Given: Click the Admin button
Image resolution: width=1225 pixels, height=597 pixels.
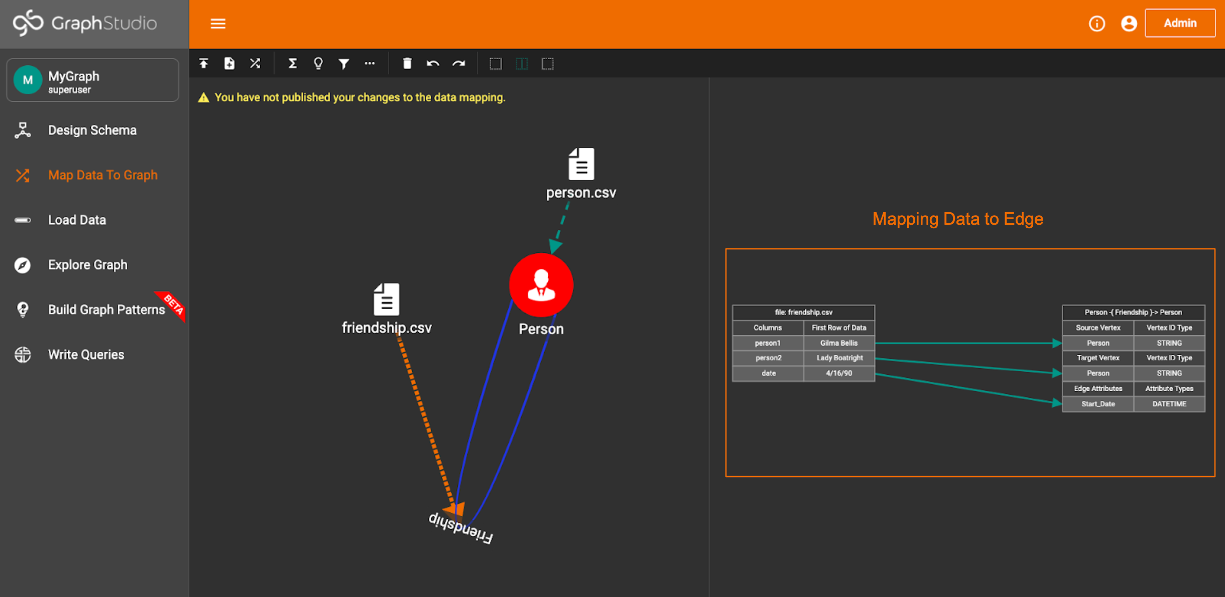Looking at the screenshot, I should (1180, 23).
